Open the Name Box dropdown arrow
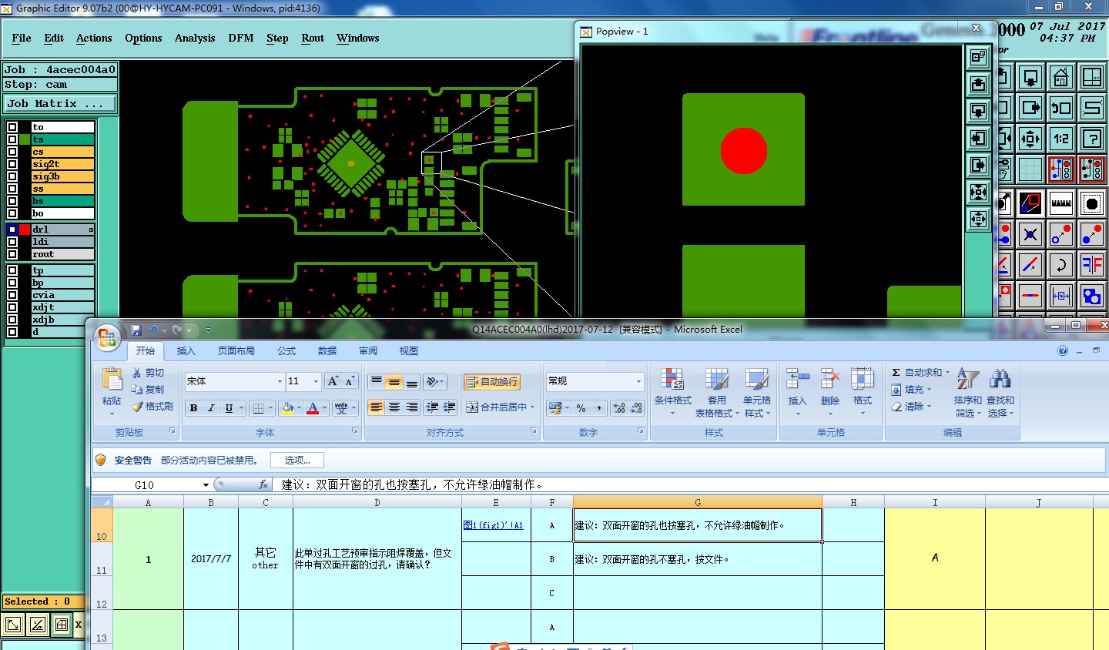The width and height of the screenshot is (1109, 650). tap(206, 485)
